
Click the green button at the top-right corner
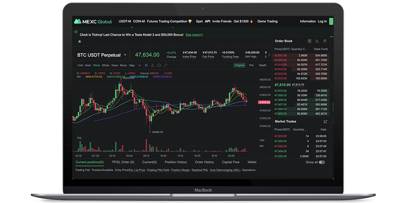[331, 21]
